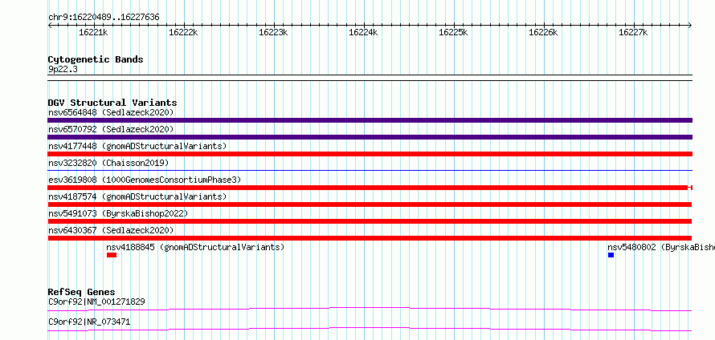Click the 16223k ruler tick label
This screenshot has height=340, width=715.
click(273, 32)
